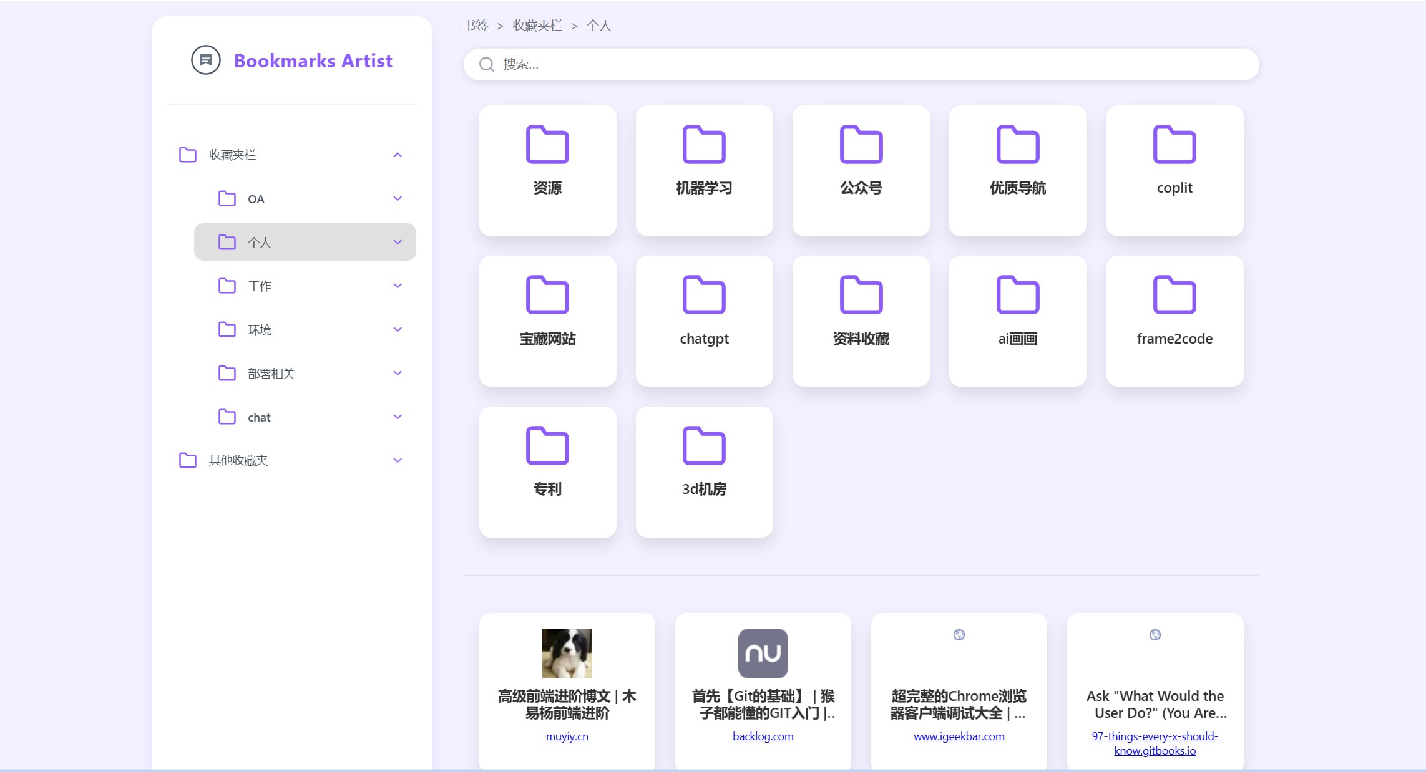The image size is (1426, 772).
Task: Expand the 部署相关 folder chevron
Action: [398, 373]
